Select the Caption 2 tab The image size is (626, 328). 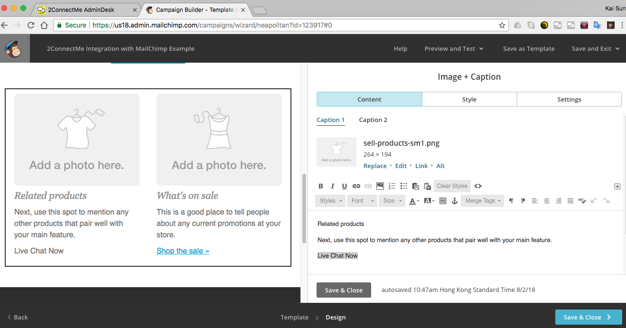373,120
